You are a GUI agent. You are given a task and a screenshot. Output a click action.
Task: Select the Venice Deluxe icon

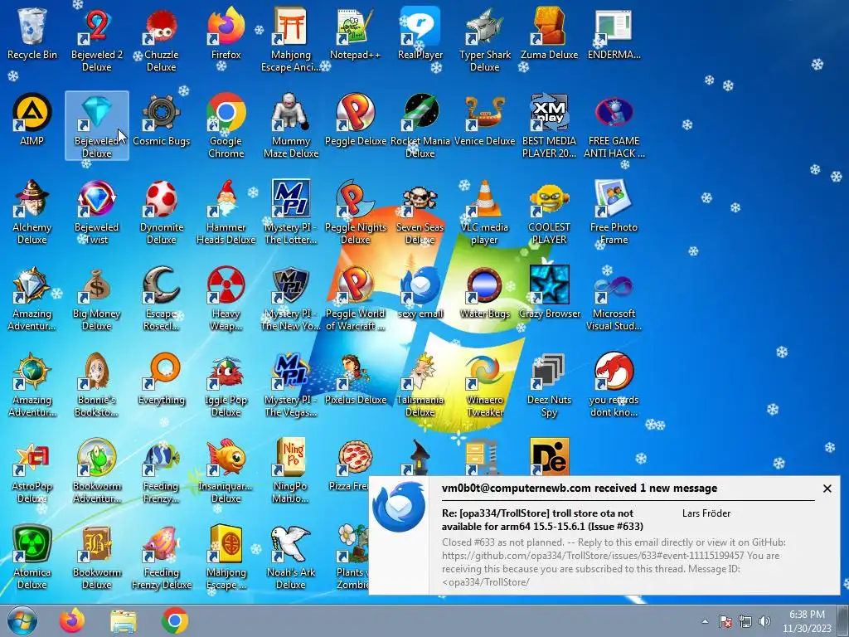[x=484, y=119]
